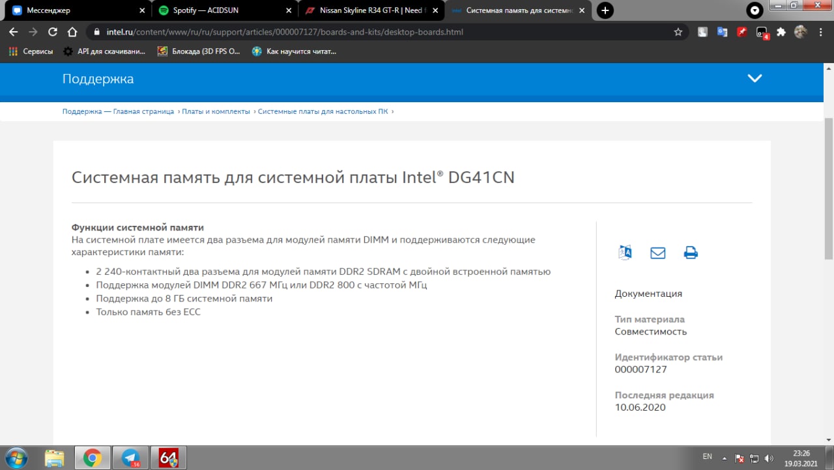The width and height of the screenshot is (834, 470).
Task: Open the Chrome profile avatar
Action: [801, 32]
